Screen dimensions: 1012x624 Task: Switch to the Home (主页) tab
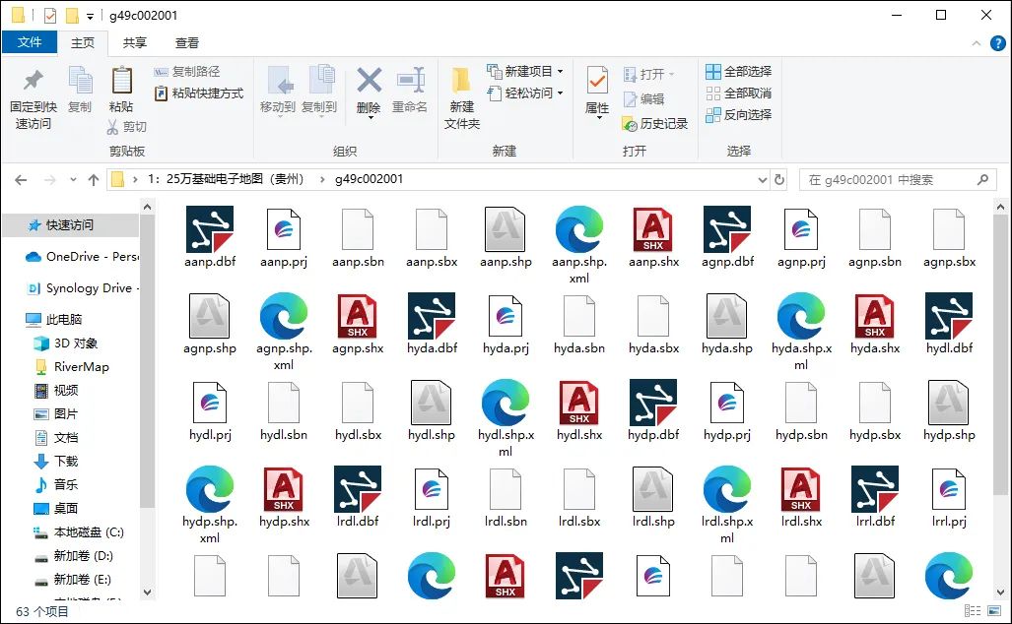pos(83,43)
